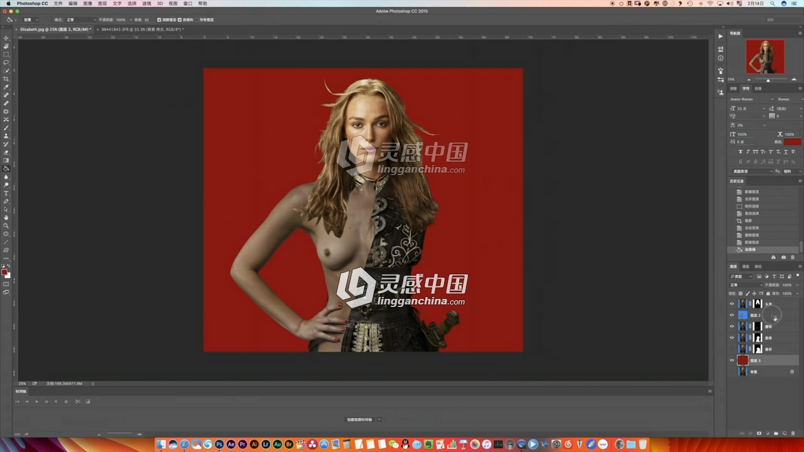Click 创建视频时间轴 button in timeline

coord(359,419)
